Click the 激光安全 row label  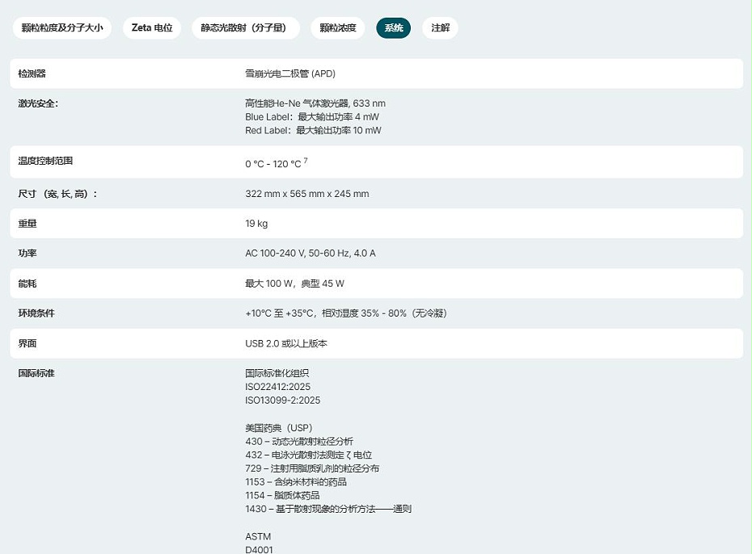tap(38, 103)
